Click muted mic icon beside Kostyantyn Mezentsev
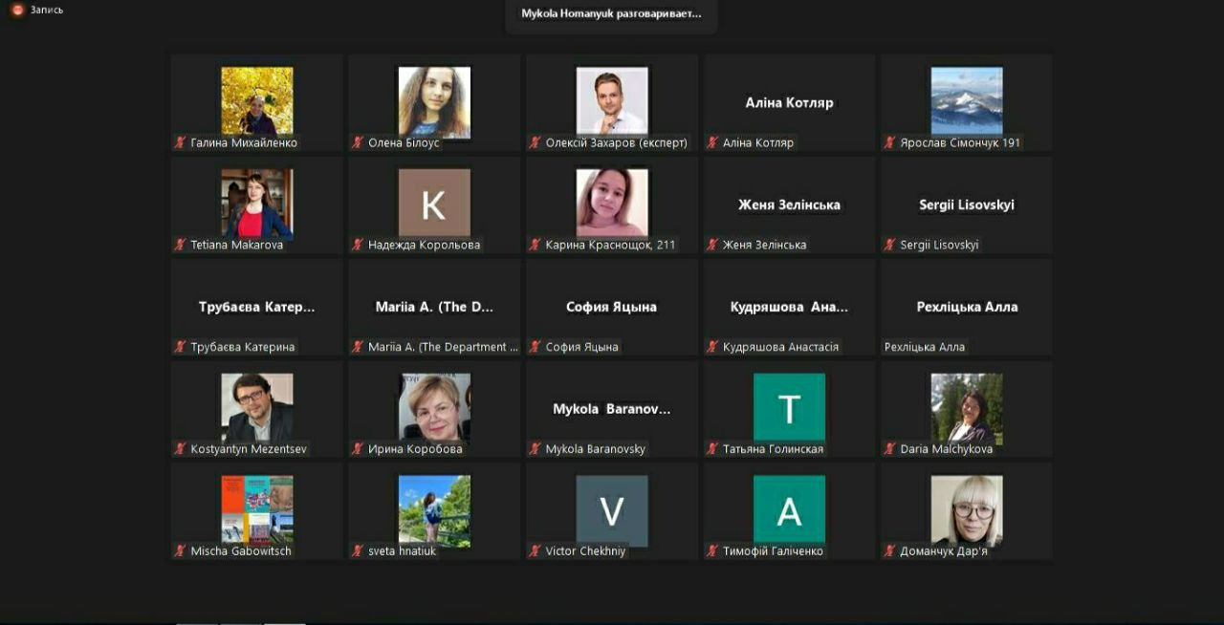The width and height of the screenshot is (1224, 625). tap(179, 449)
